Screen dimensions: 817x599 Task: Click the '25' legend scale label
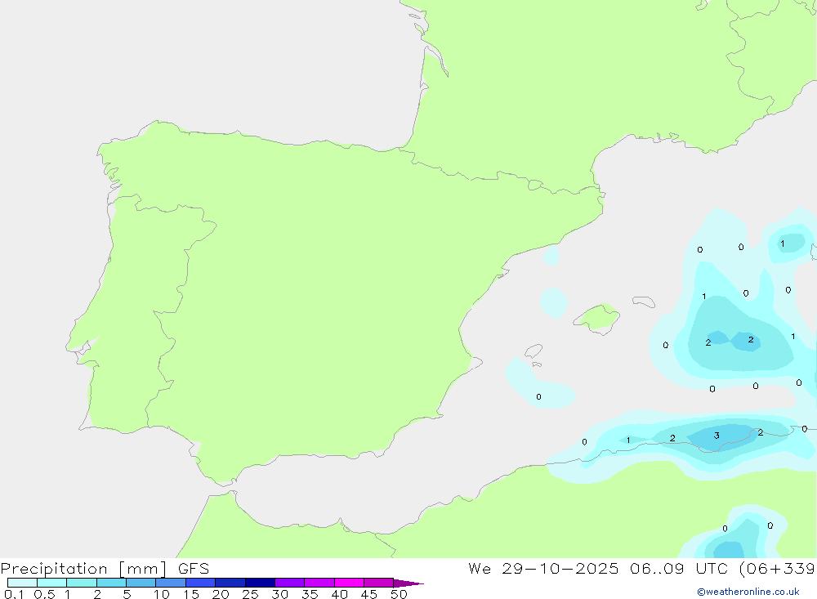251,594
